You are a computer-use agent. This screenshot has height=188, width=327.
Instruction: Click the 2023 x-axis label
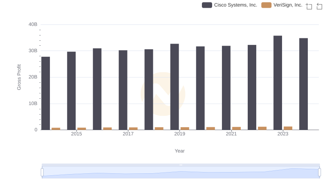pyautogui.click(x=283, y=134)
